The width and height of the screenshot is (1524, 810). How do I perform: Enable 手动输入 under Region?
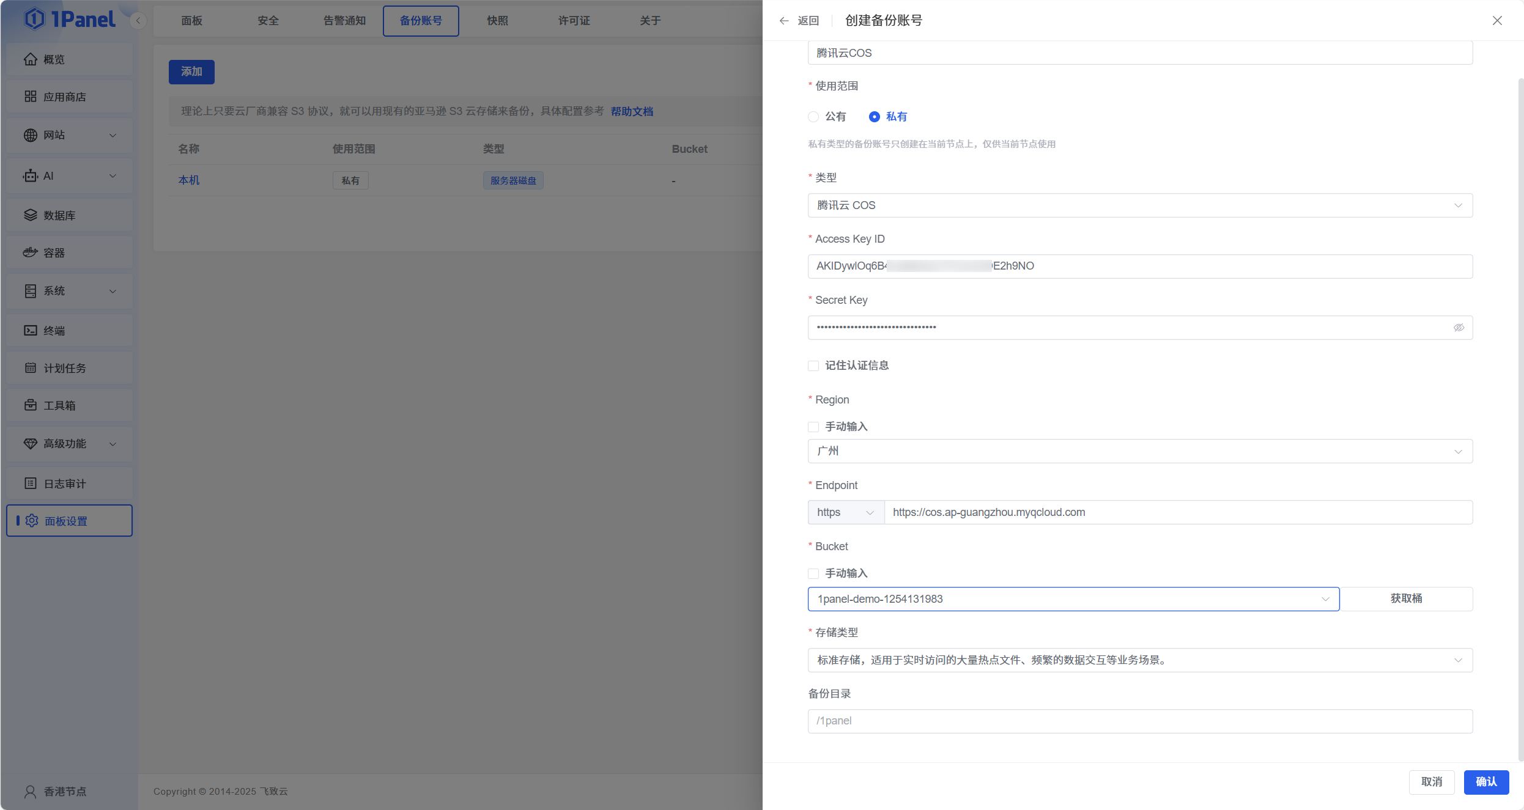[x=813, y=427]
